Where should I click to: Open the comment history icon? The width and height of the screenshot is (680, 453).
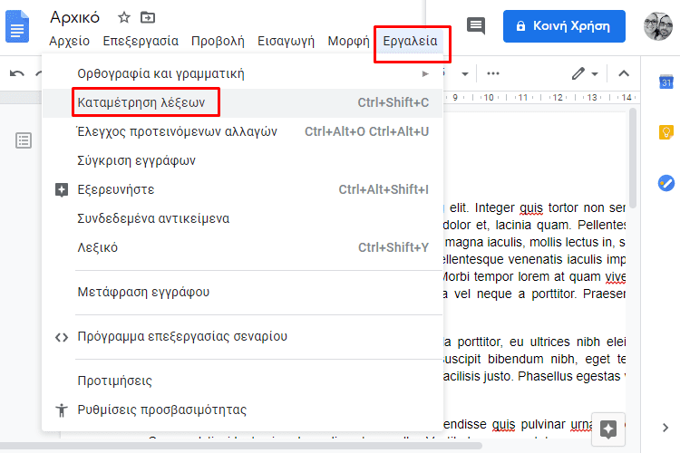coord(476,26)
